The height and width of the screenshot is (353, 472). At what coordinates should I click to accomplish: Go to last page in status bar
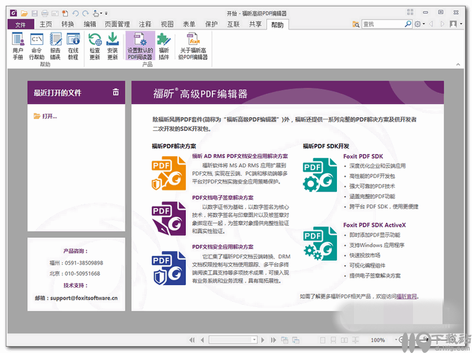(273, 340)
